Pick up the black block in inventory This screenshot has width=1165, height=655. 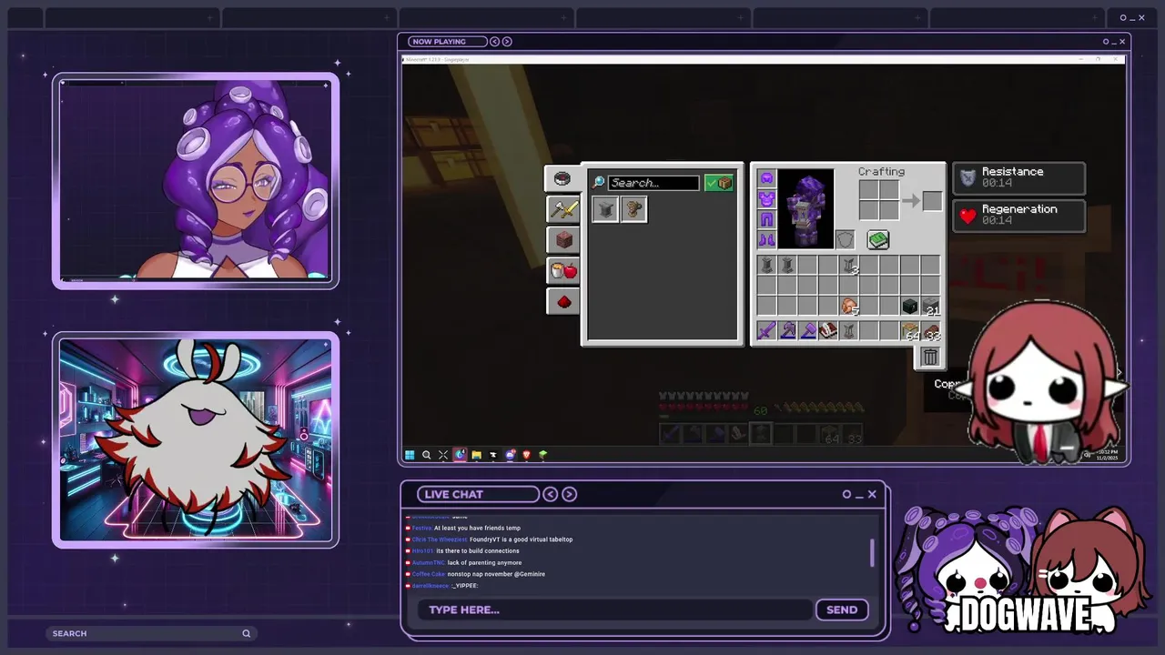(x=909, y=307)
